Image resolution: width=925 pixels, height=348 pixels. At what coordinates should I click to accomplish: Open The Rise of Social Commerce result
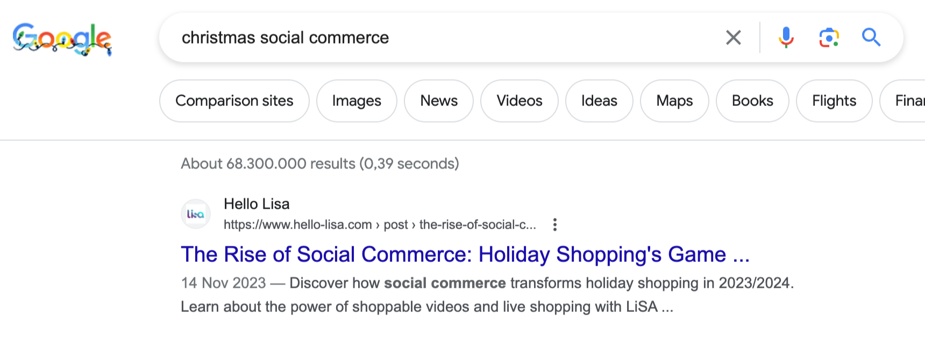tap(465, 254)
